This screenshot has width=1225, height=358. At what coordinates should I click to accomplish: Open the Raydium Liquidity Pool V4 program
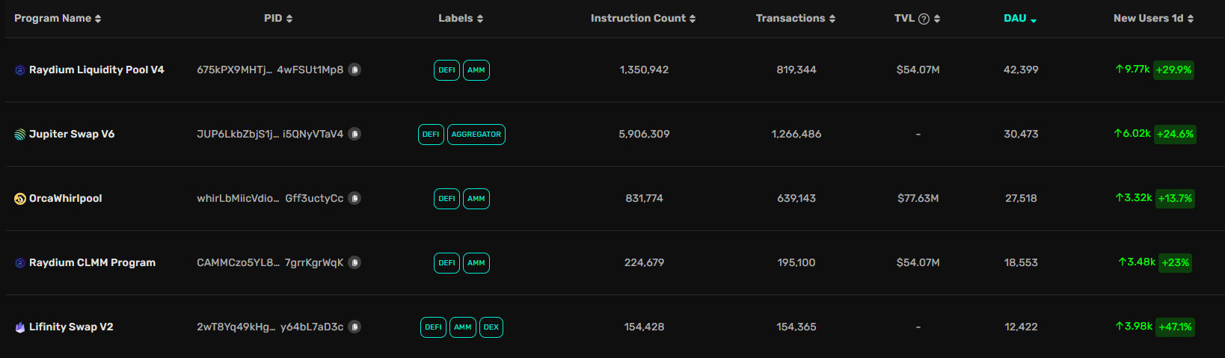pos(96,70)
